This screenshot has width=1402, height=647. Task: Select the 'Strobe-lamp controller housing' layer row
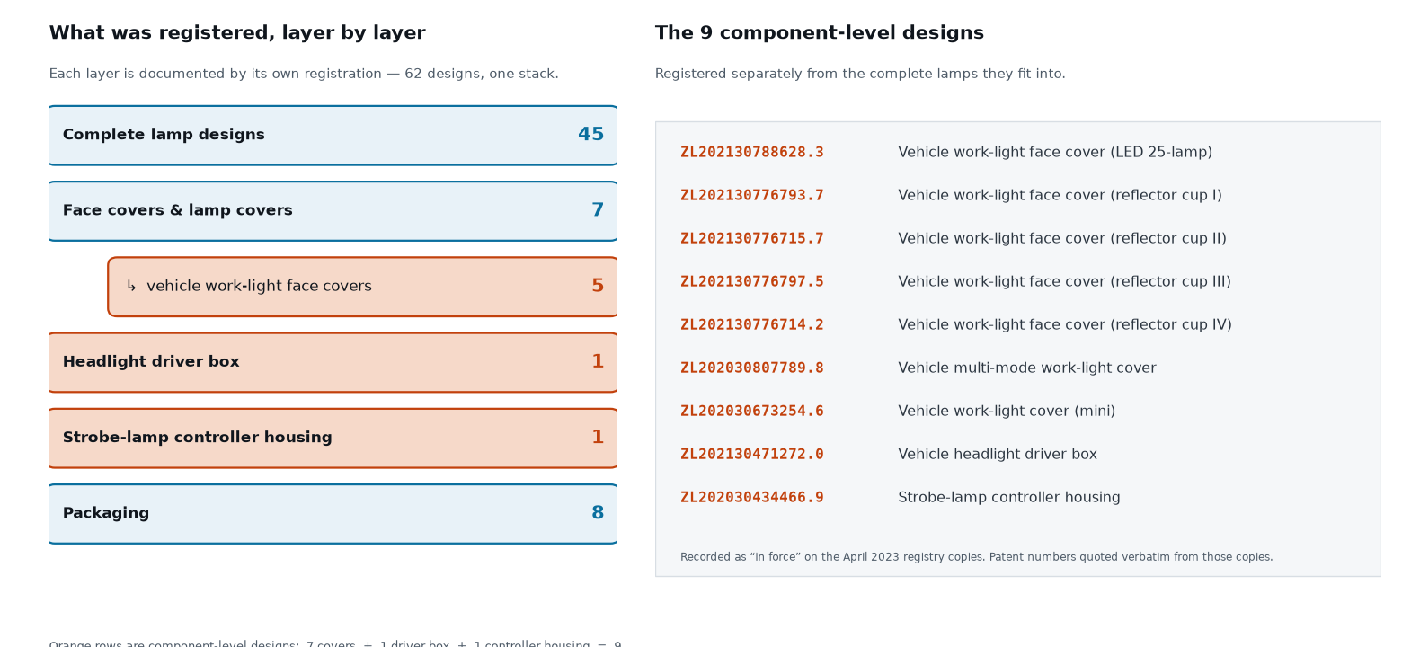(333, 438)
